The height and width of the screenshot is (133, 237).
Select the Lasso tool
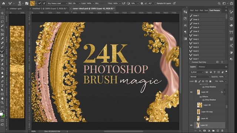(x=2, y=21)
